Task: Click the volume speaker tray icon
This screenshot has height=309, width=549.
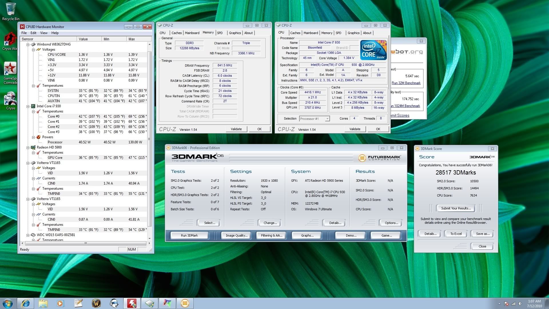Action: pos(520,304)
